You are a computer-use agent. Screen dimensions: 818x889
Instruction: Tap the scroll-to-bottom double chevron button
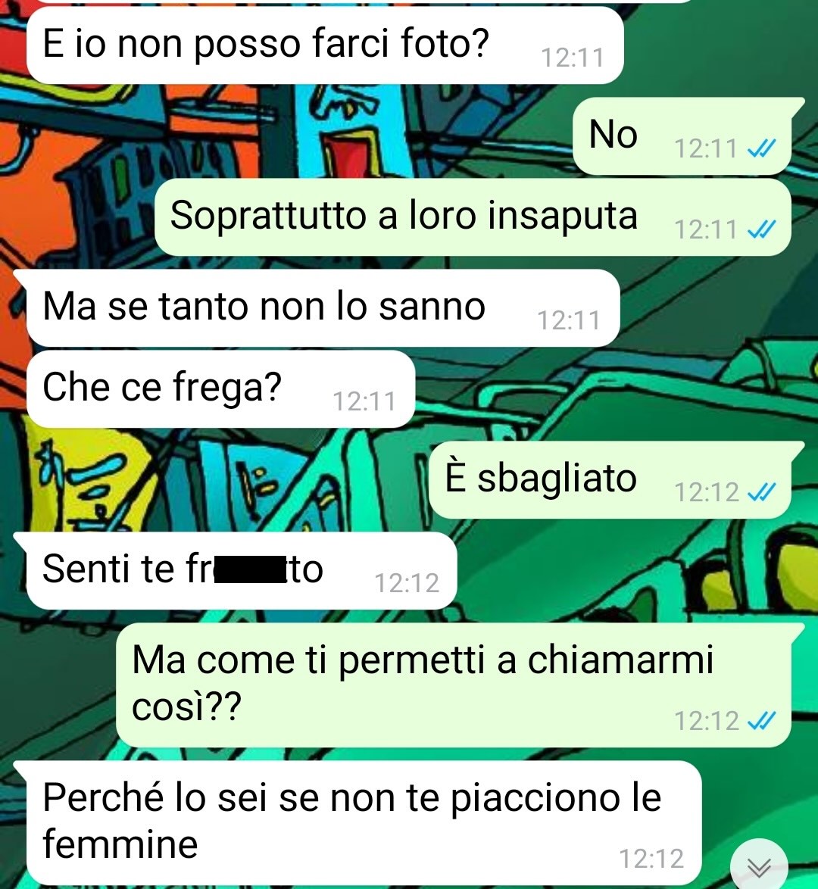[758, 866]
